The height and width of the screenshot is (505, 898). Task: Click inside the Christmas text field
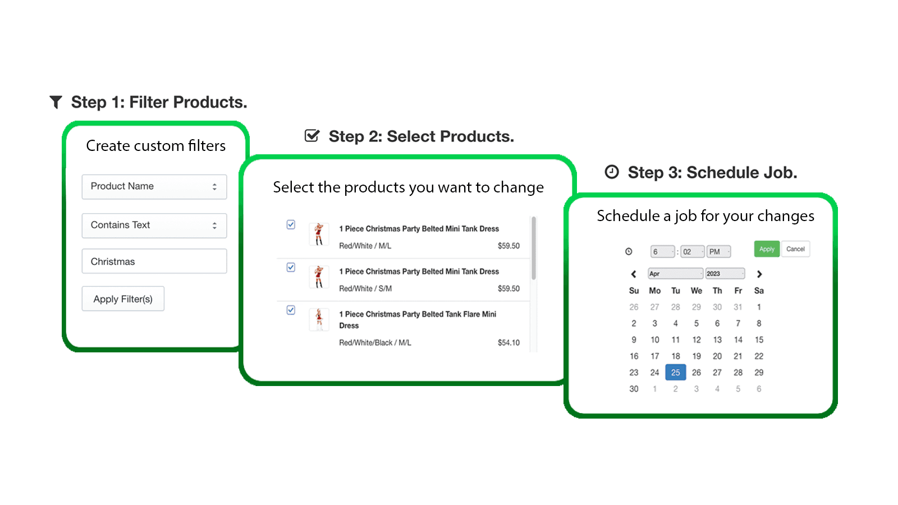coord(154,261)
